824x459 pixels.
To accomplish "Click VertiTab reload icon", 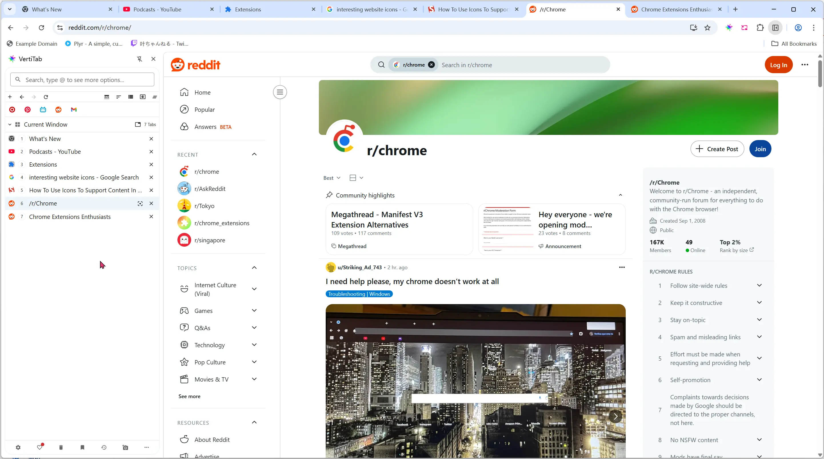I will (46, 97).
